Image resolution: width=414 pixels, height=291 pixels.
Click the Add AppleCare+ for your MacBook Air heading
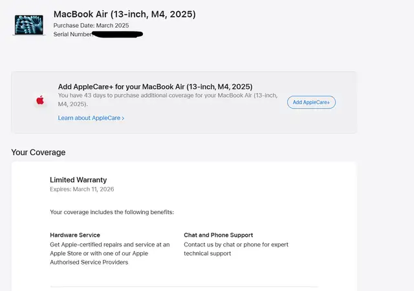pyautogui.click(x=155, y=87)
